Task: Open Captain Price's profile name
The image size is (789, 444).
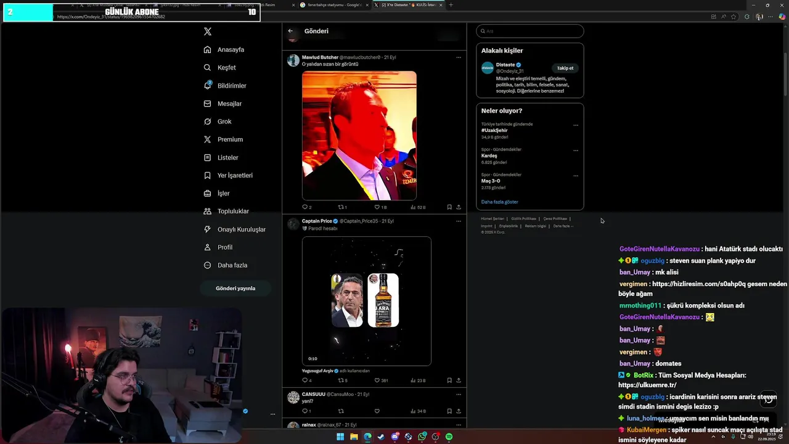Action: pos(317,221)
